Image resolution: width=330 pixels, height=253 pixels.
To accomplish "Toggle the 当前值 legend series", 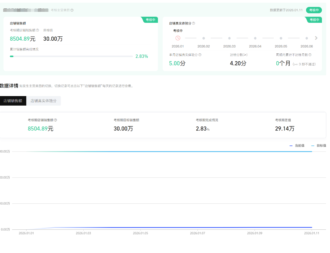I will 297,146.
